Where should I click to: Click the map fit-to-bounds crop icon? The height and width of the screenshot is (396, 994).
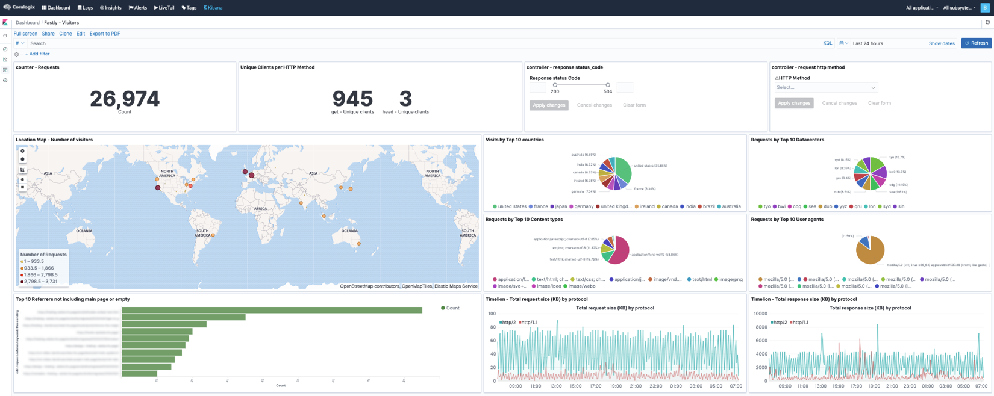click(22, 170)
